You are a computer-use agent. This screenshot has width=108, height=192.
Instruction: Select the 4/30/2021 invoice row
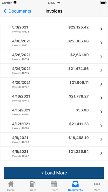[54, 43]
